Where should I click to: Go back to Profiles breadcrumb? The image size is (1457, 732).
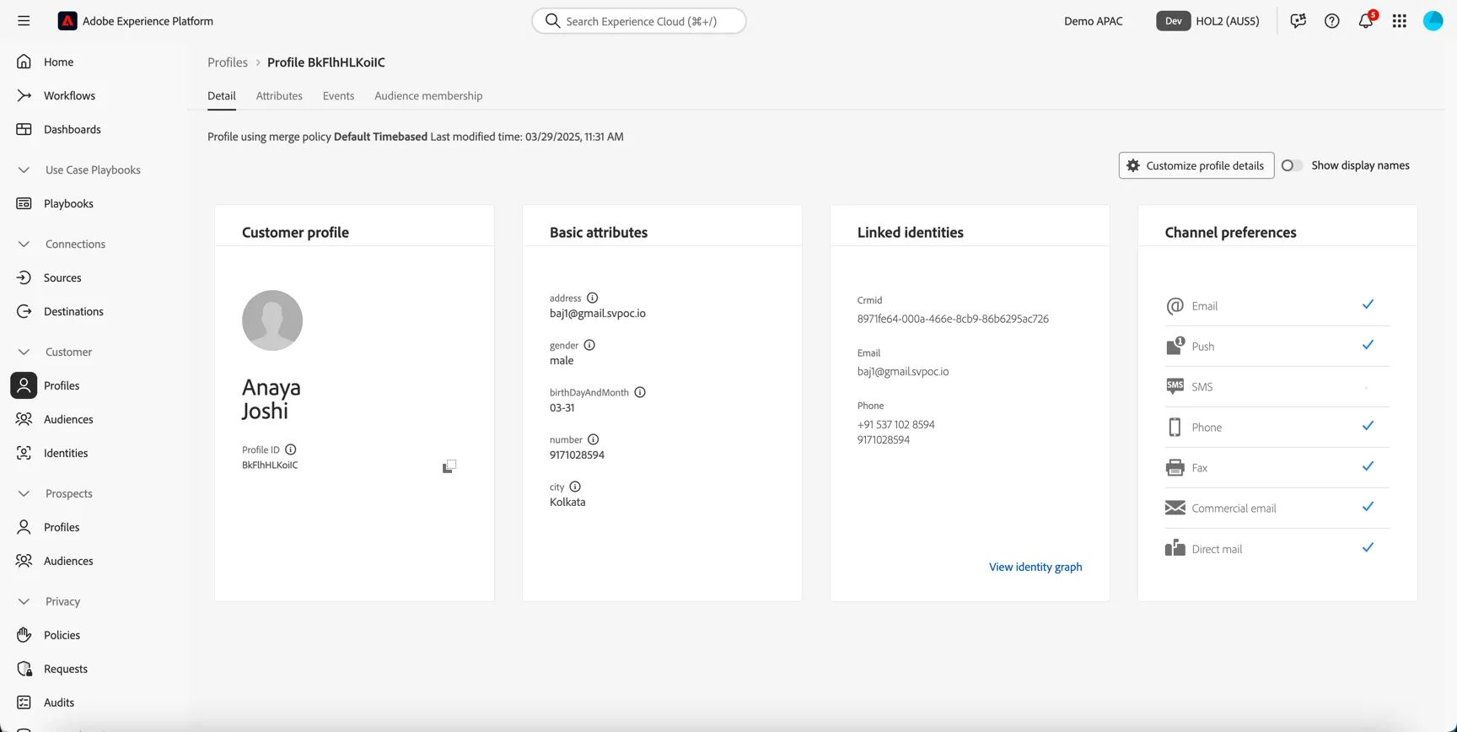coord(228,62)
